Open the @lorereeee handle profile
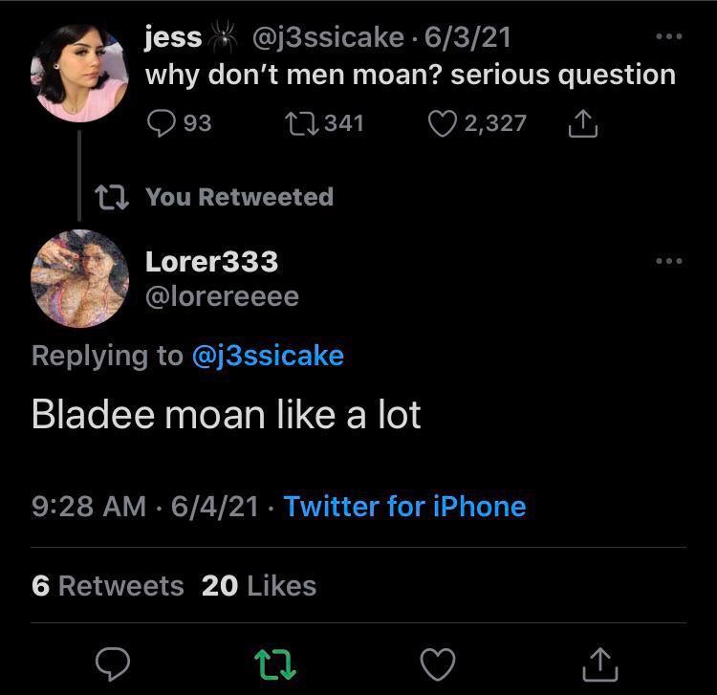 click(x=221, y=296)
